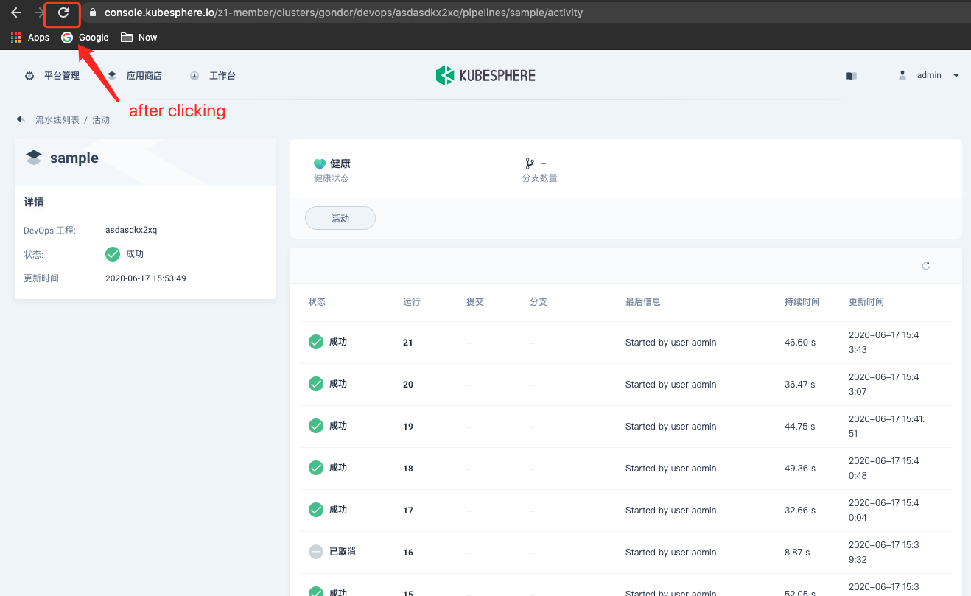Click the KubeSphere logo

[485, 75]
